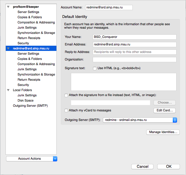
Task: Toggle Attach my vCard to messages
Action: click(67, 110)
